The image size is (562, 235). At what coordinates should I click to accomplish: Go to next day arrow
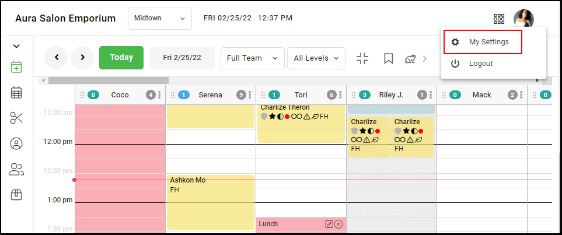click(82, 58)
